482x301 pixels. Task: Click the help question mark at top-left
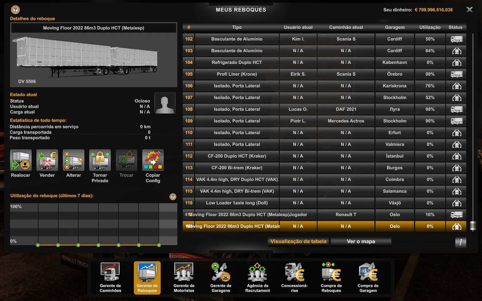pos(15,10)
